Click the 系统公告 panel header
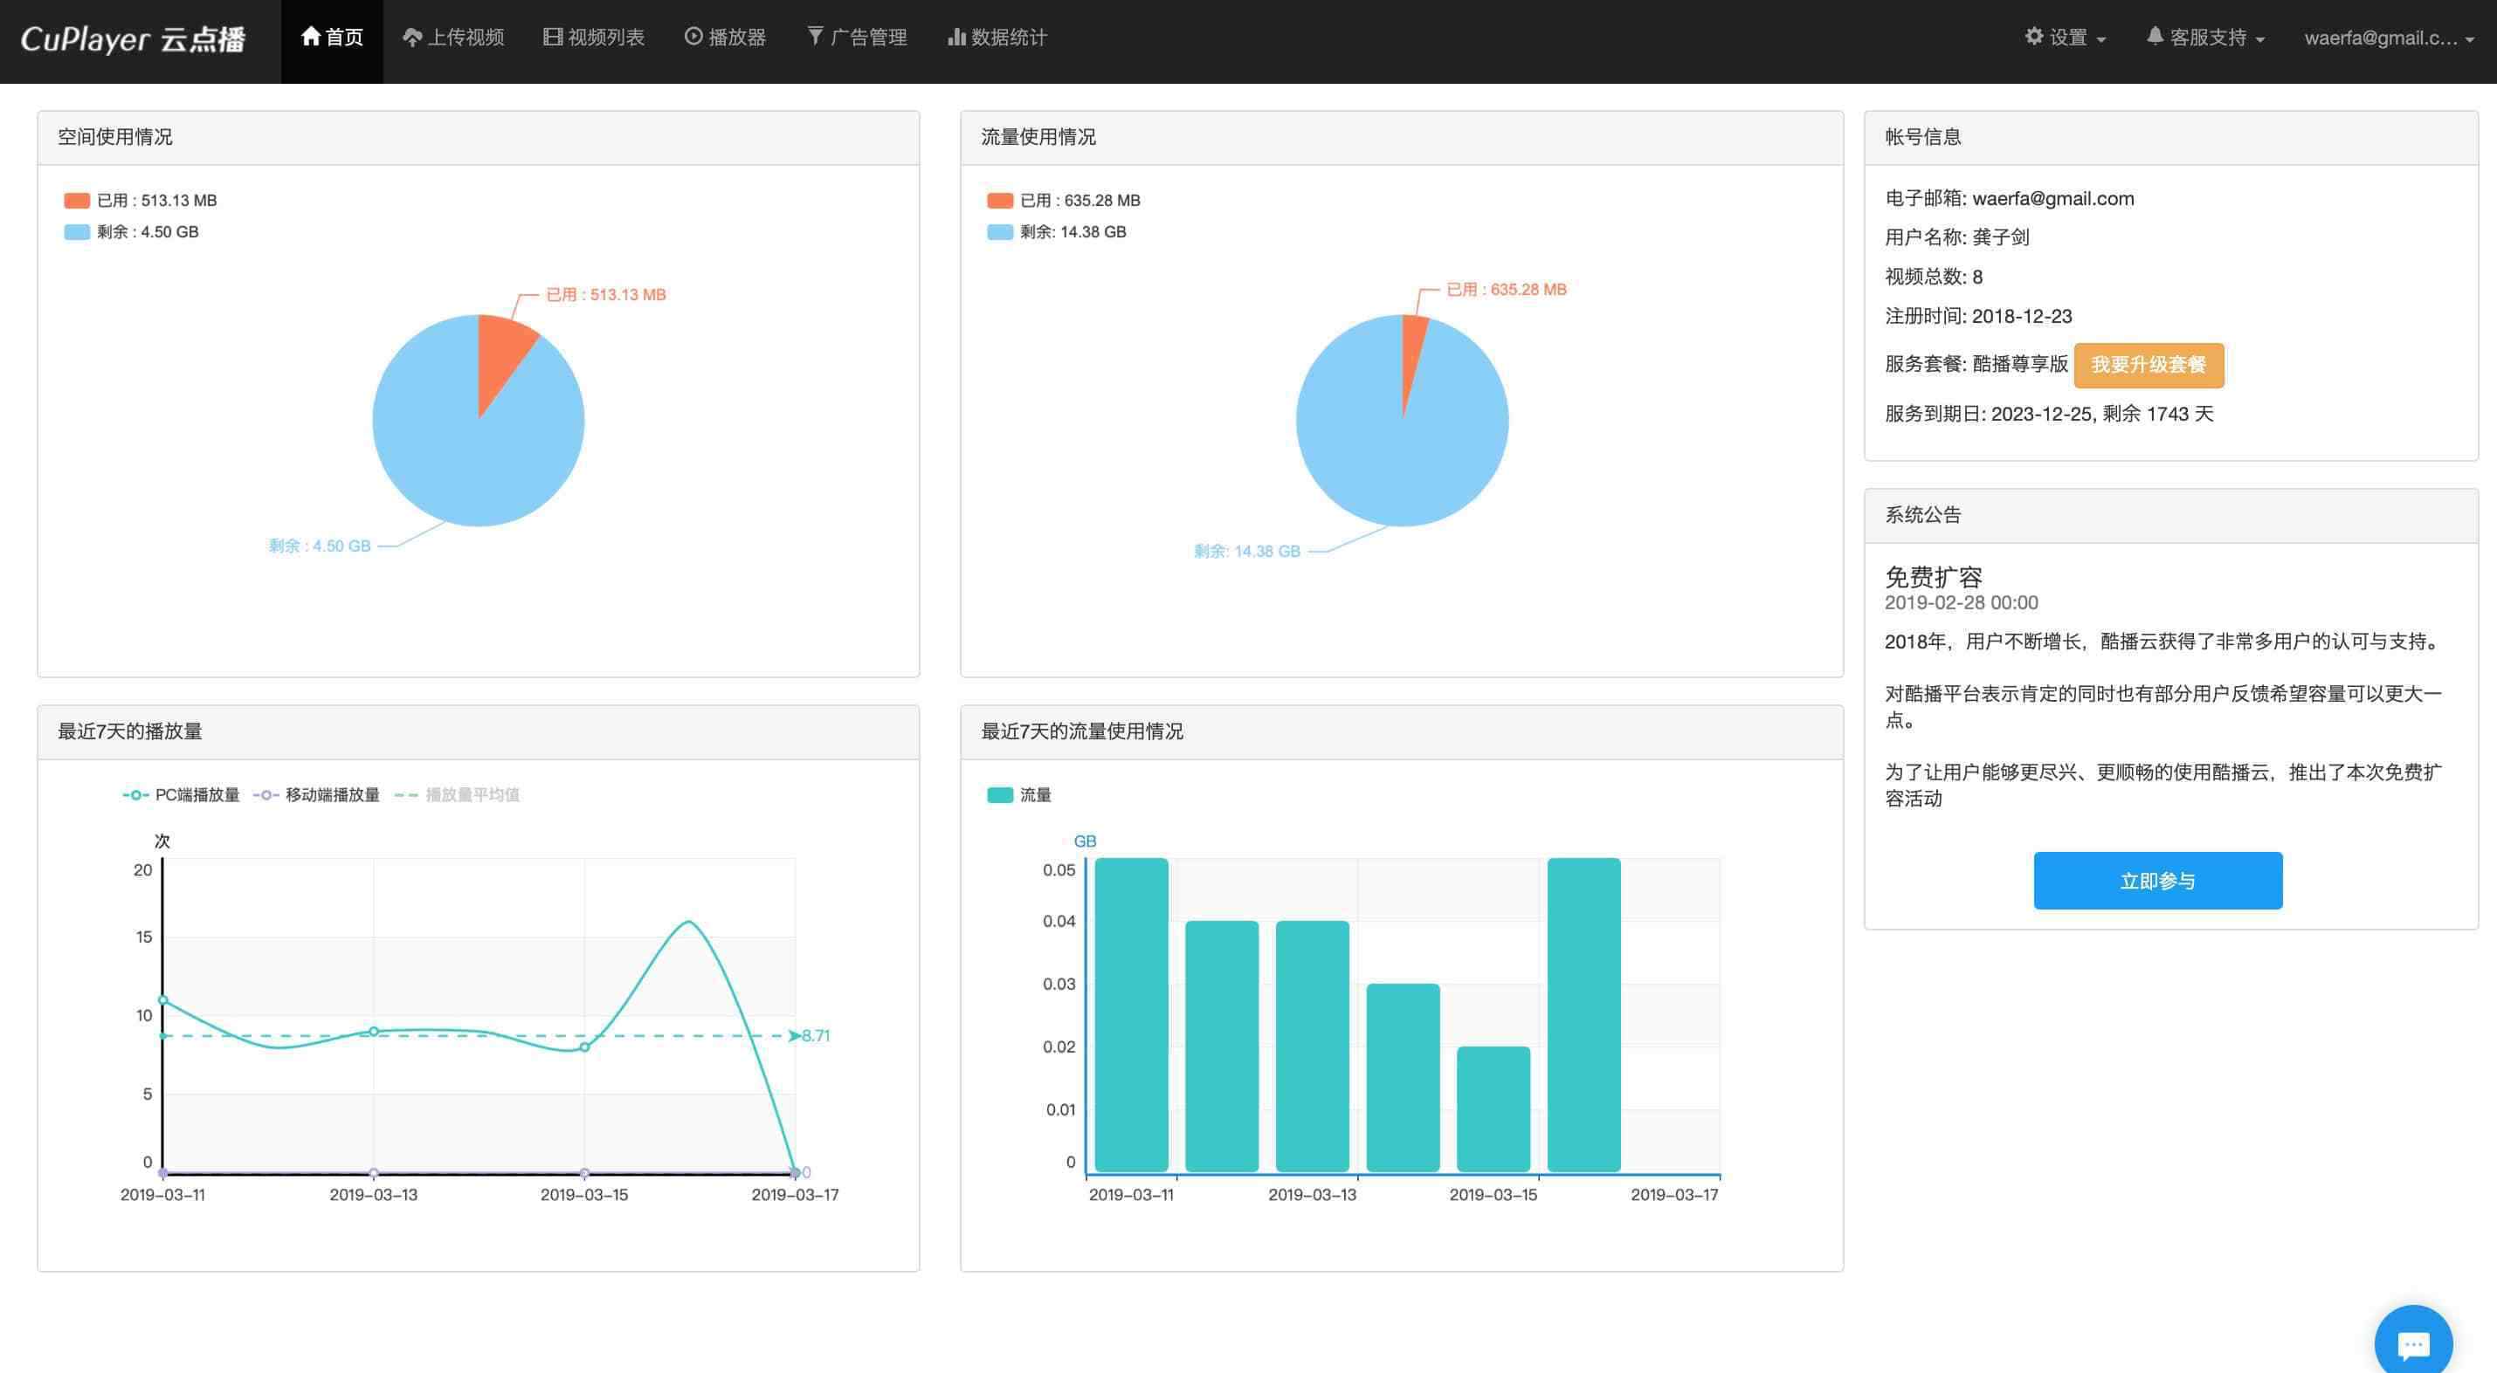This screenshot has height=1373, width=2497. pyautogui.click(x=2171, y=516)
